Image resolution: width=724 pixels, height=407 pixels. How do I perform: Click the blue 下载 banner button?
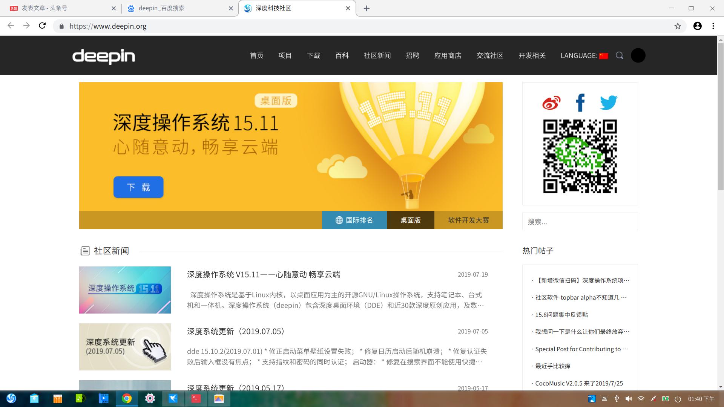tap(138, 187)
